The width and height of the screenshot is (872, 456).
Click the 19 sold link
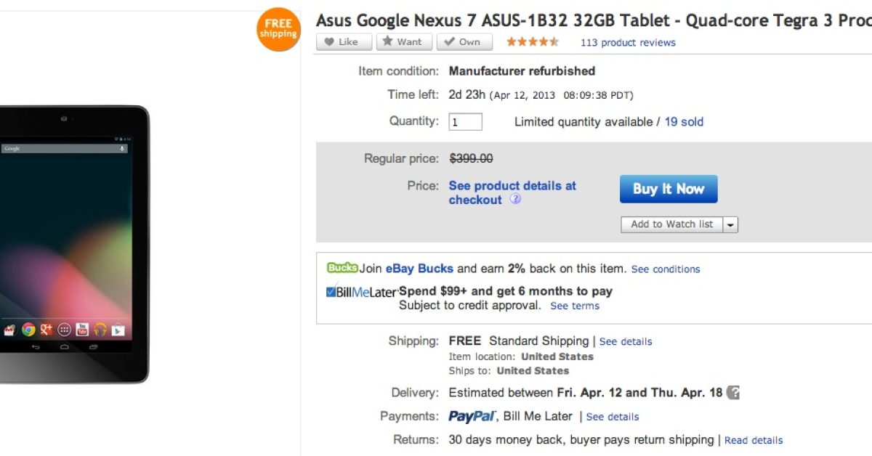click(684, 122)
